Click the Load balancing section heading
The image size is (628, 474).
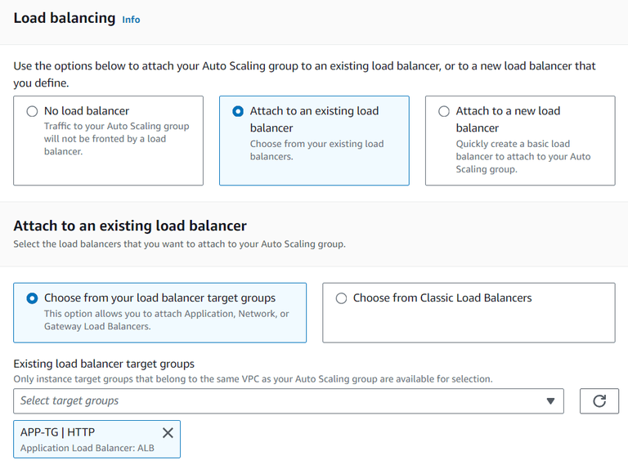(x=65, y=18)
